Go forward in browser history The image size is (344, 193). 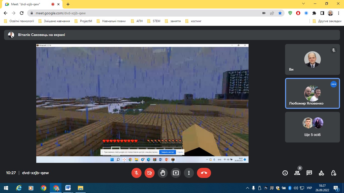(x=14, y=13)
